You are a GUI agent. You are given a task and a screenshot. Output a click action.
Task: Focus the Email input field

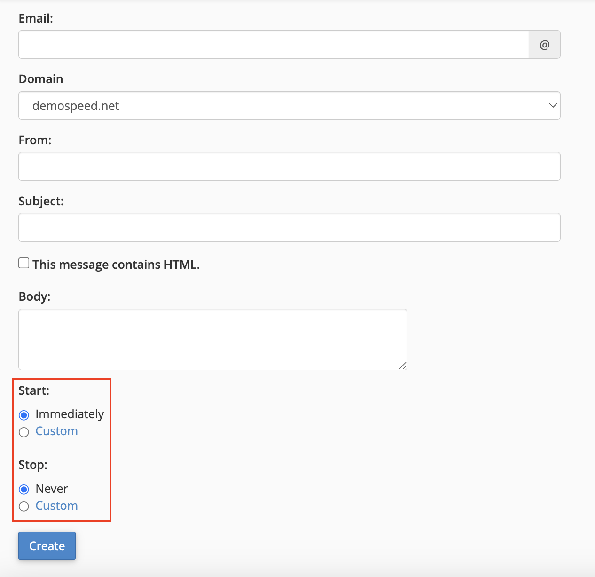(274, 45)
